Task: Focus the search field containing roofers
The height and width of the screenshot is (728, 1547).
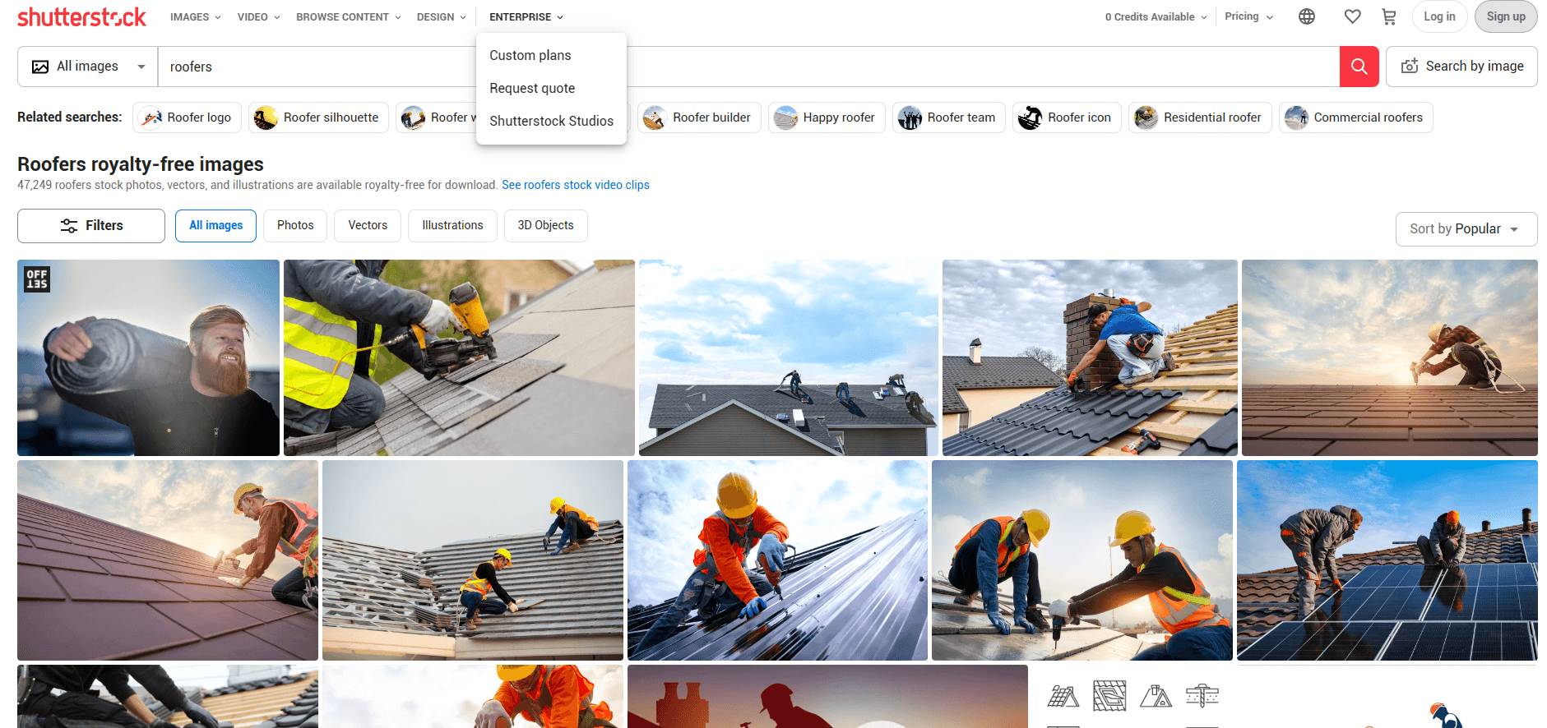Action: pyautogui.click(x=748, y=67)
